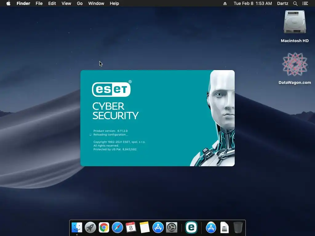Select Macintosh HD drive on desktop
The image size is (315, 236).
coord(295,22)
